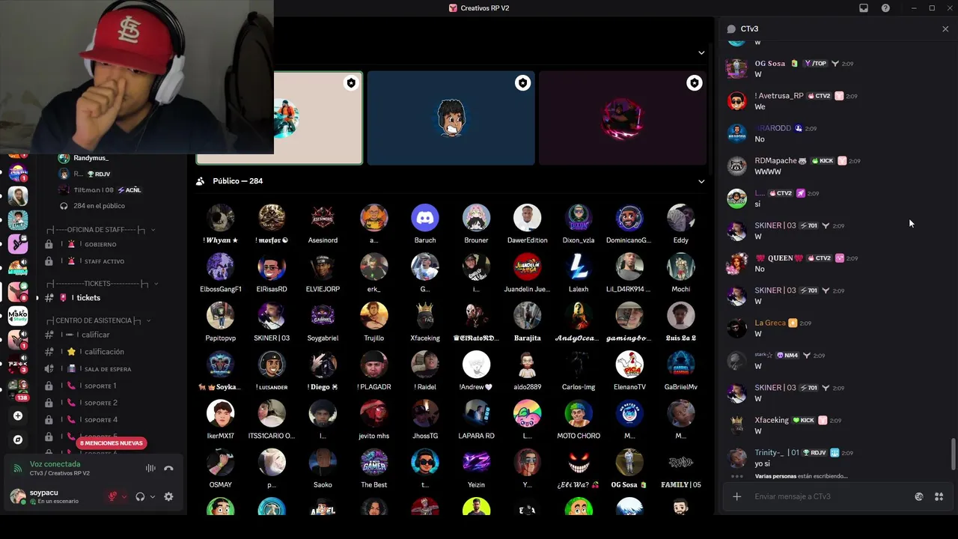Collapse the speakers section chevron
The width and height of the screenshot is (958, 539).
click(x=701, y=52)
